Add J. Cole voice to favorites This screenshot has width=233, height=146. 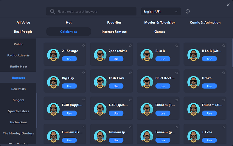pyautogui.click(x=224, y=127)
